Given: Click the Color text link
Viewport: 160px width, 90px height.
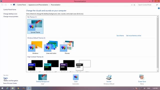Looking at the screenshot, I should [x=76, y=81].
